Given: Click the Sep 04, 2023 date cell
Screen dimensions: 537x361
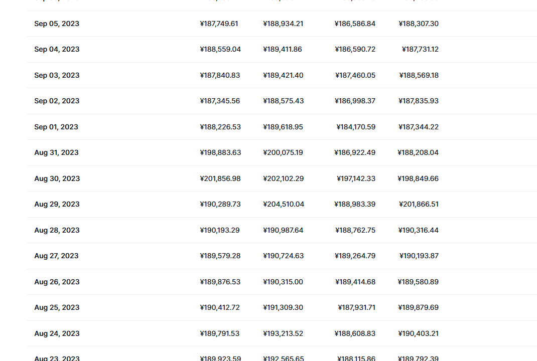Looking at the screenshot, I should (x=57, y=49).
